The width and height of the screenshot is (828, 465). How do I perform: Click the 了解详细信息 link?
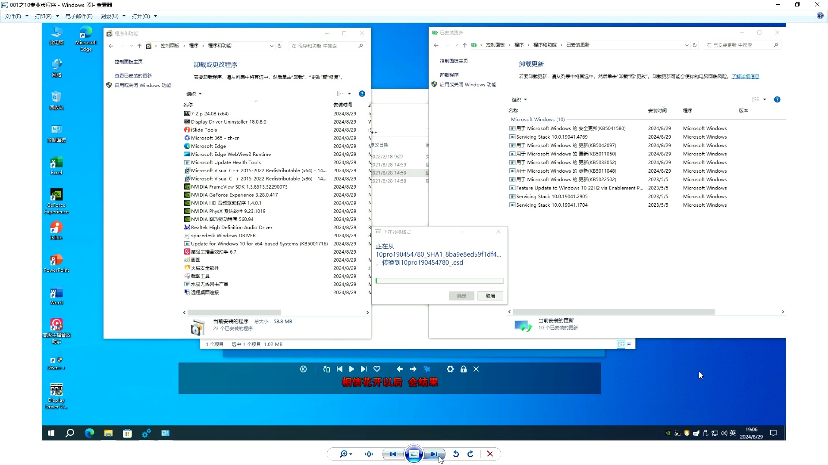click(745, 76)
